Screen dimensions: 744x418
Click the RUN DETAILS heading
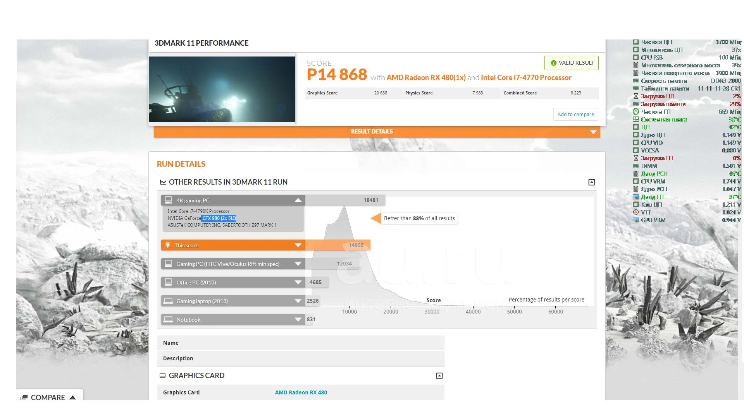point(181,164)
